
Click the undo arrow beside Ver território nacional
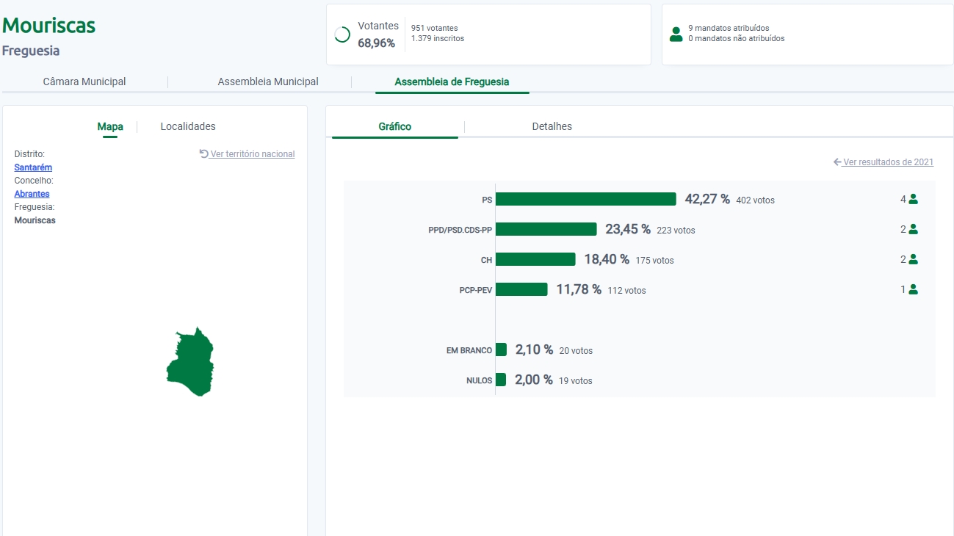point(204,154)
